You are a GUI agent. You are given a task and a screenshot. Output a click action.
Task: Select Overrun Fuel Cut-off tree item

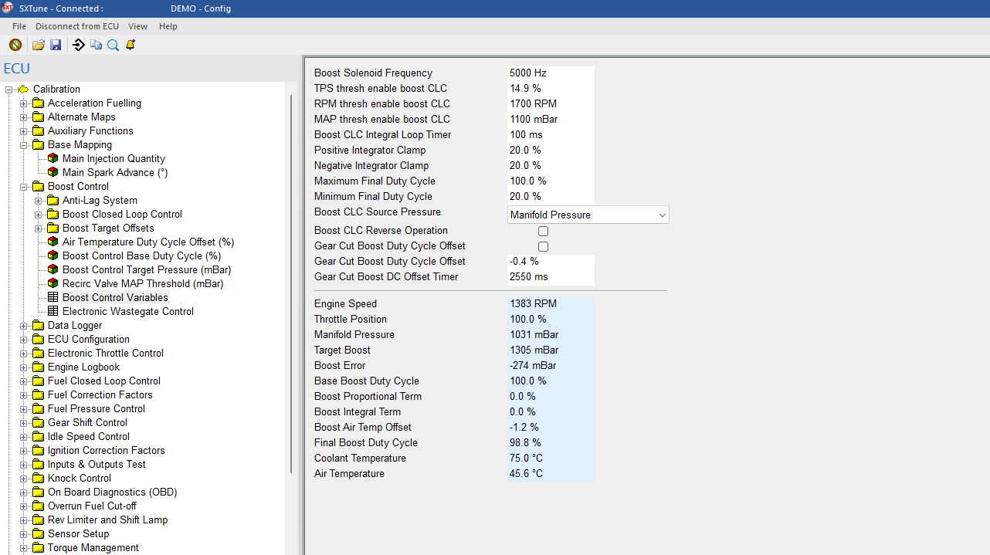click(92, 506)
